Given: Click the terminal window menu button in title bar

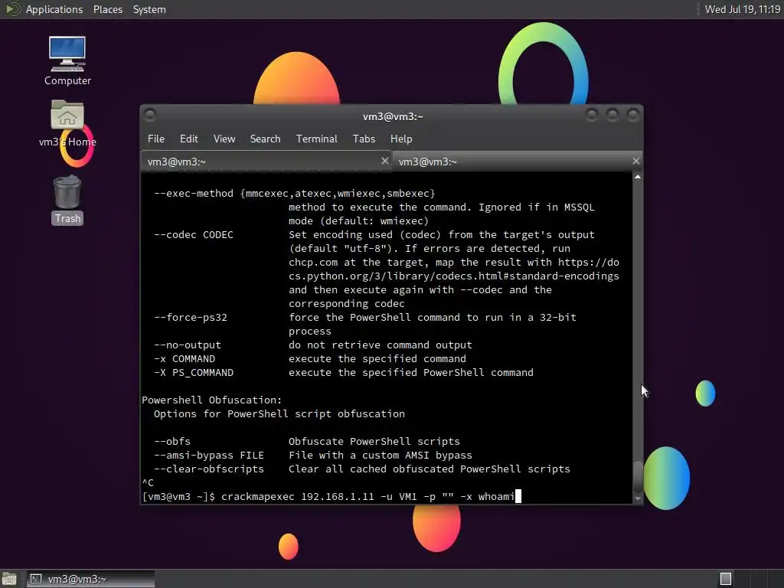Looking at the screenshot, I should tap(150, 115).
